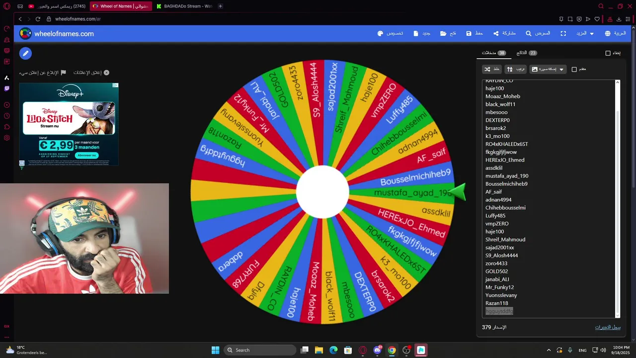The image size is (636, 358).
Task: Open the add image dropdown (إضافة صورة)
Action: [x=548, y=69]
